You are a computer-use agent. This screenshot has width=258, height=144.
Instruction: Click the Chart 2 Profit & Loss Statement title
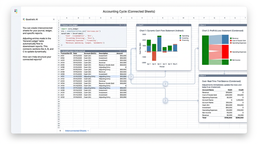click(x=223, y=31)
